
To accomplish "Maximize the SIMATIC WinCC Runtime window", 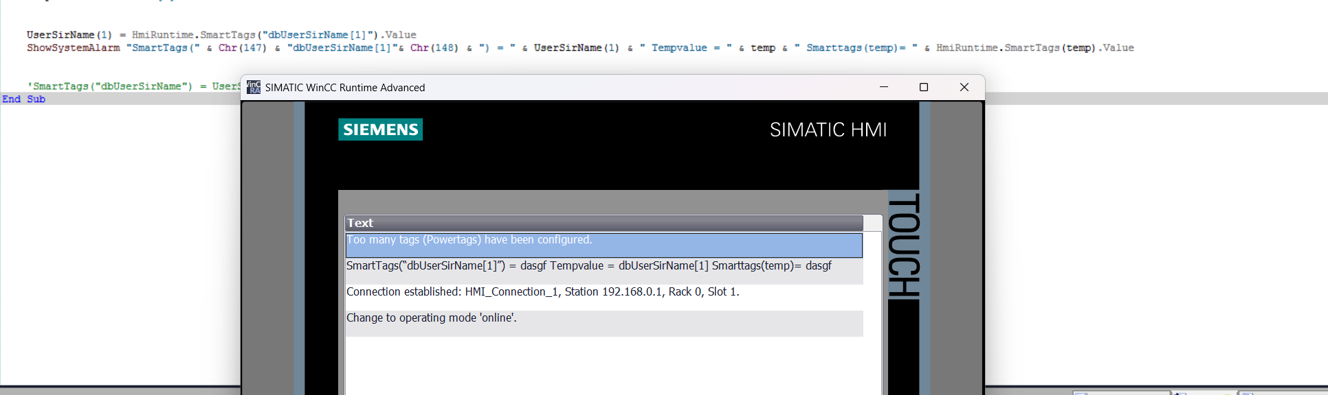I will pyautogui.click(x=924, y=87).
